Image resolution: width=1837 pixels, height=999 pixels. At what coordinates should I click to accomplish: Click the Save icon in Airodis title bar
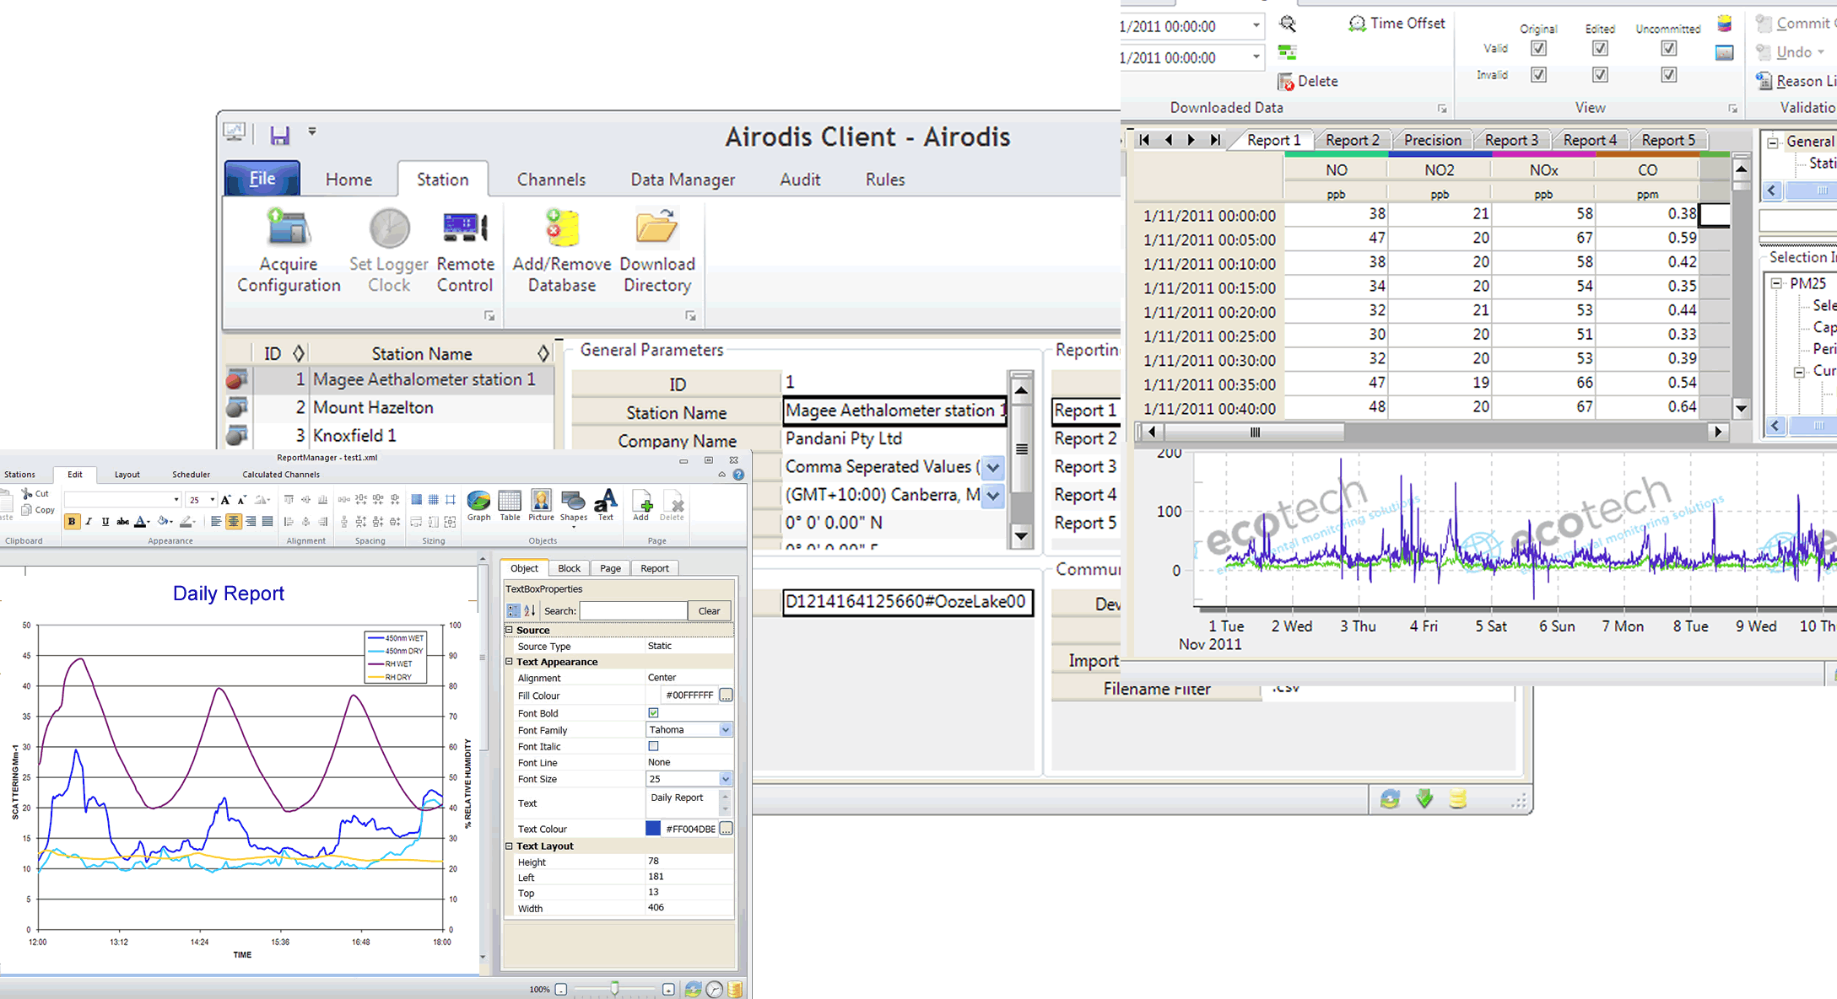(279, 134)
